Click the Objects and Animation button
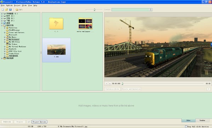 [x=131, y=89]
